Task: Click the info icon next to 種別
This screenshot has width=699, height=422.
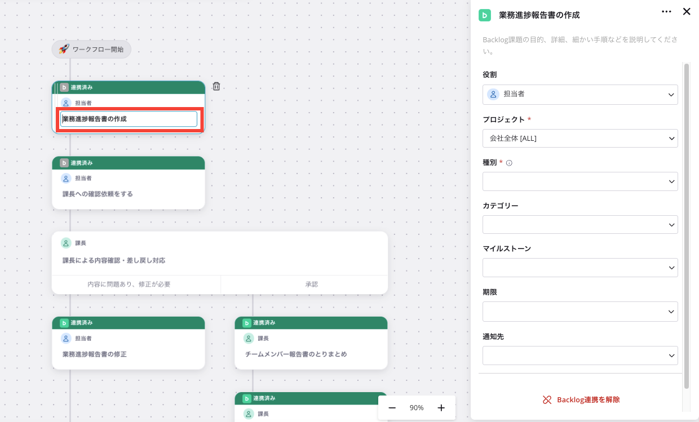Action: tap(509, 163)
